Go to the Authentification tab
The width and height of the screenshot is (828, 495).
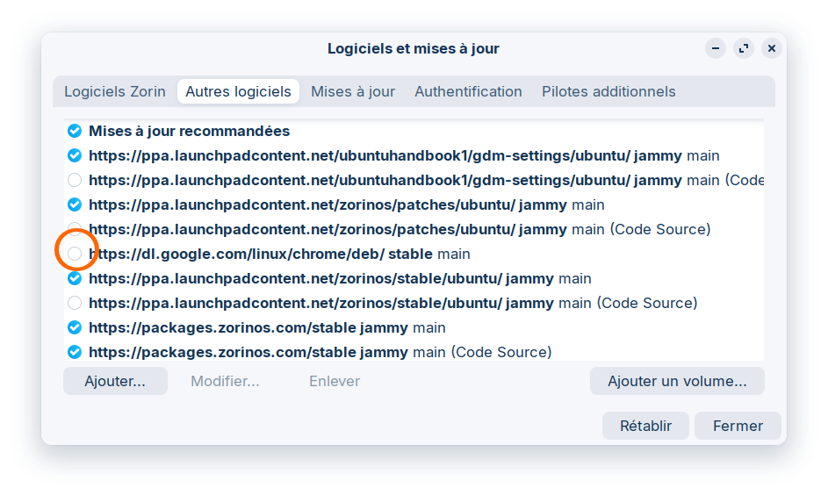(468, 91)
